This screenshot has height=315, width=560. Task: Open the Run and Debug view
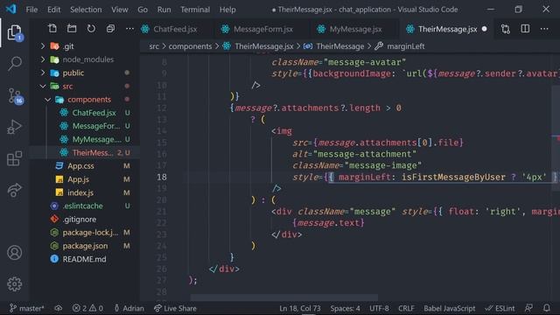pos(14,127)
